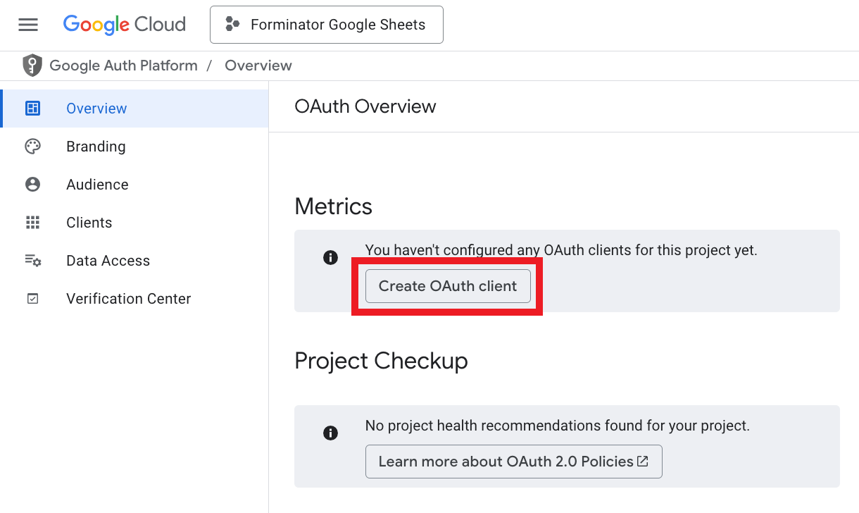Click the Branding palette icon
This screenshot has width=859, height=513.
click(32, 147)
